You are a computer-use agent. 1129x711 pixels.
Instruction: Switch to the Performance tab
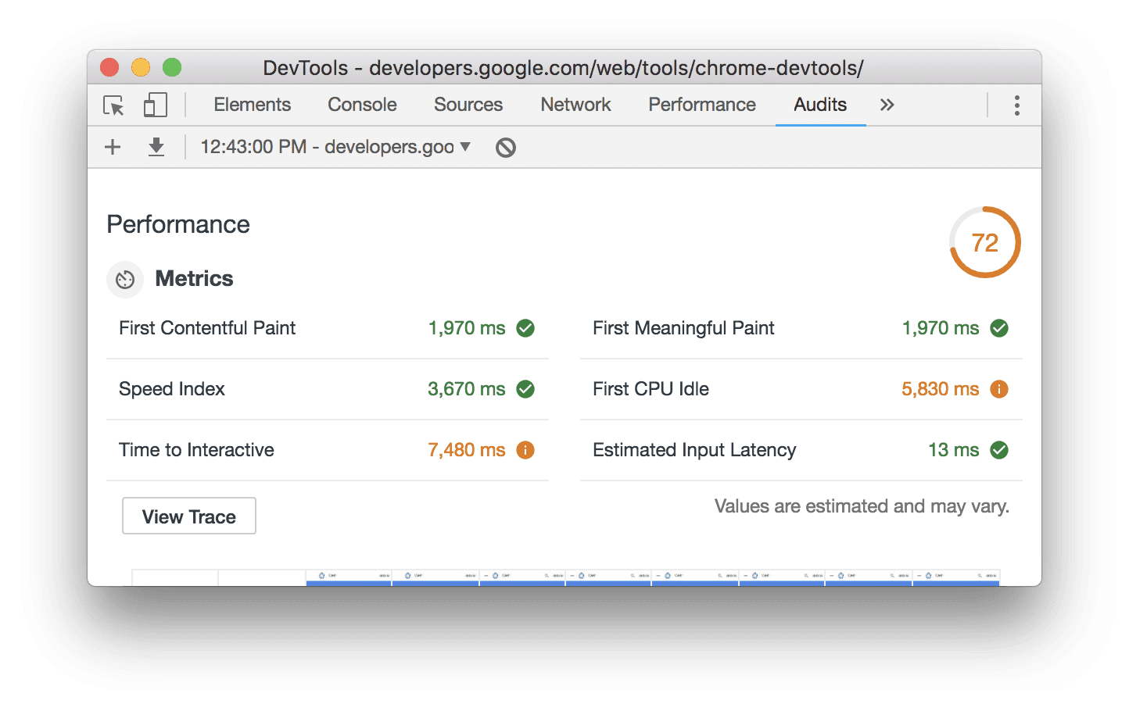point(701,104)
